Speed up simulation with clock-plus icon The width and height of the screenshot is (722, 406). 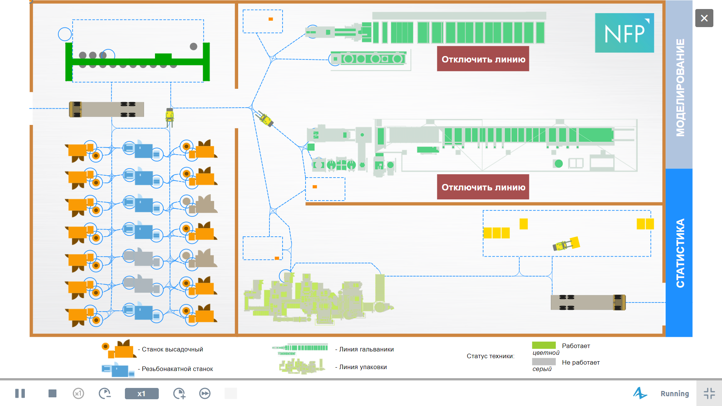click(179, 394)
